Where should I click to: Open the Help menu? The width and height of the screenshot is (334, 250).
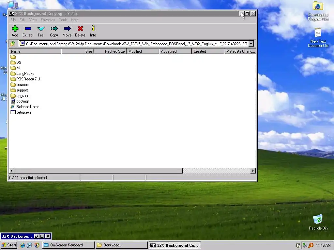[75, 20]
